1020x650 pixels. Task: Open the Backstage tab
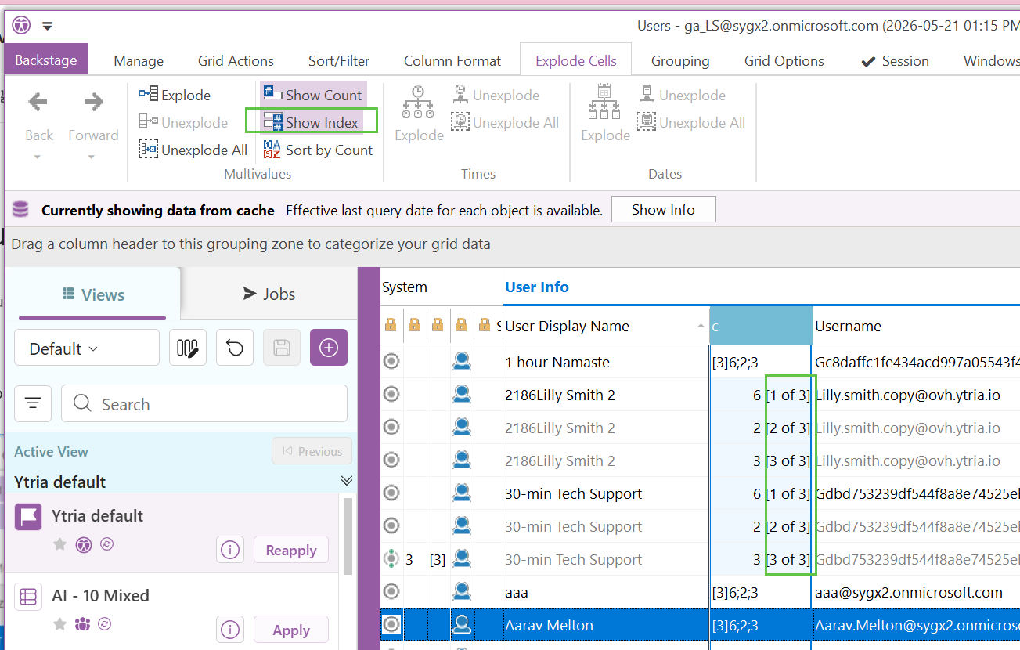[46, 60]
